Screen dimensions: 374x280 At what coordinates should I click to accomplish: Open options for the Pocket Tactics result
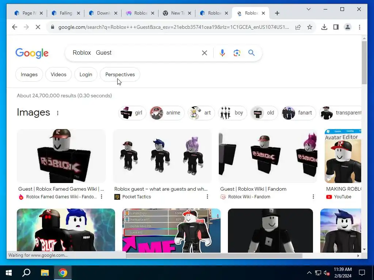click(x=207, y=197)
